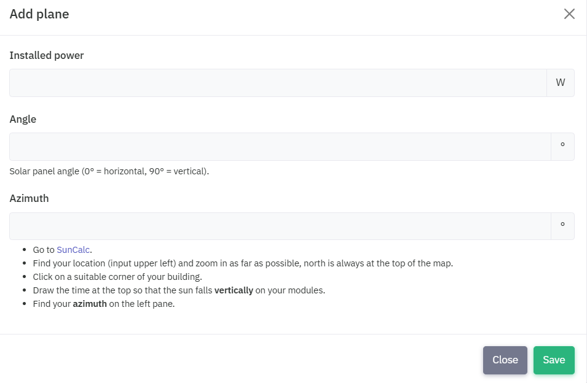The height and width of the screenshot is (383, 587).
Task: Focus the Azimuth input field
Action: [280, 226]
